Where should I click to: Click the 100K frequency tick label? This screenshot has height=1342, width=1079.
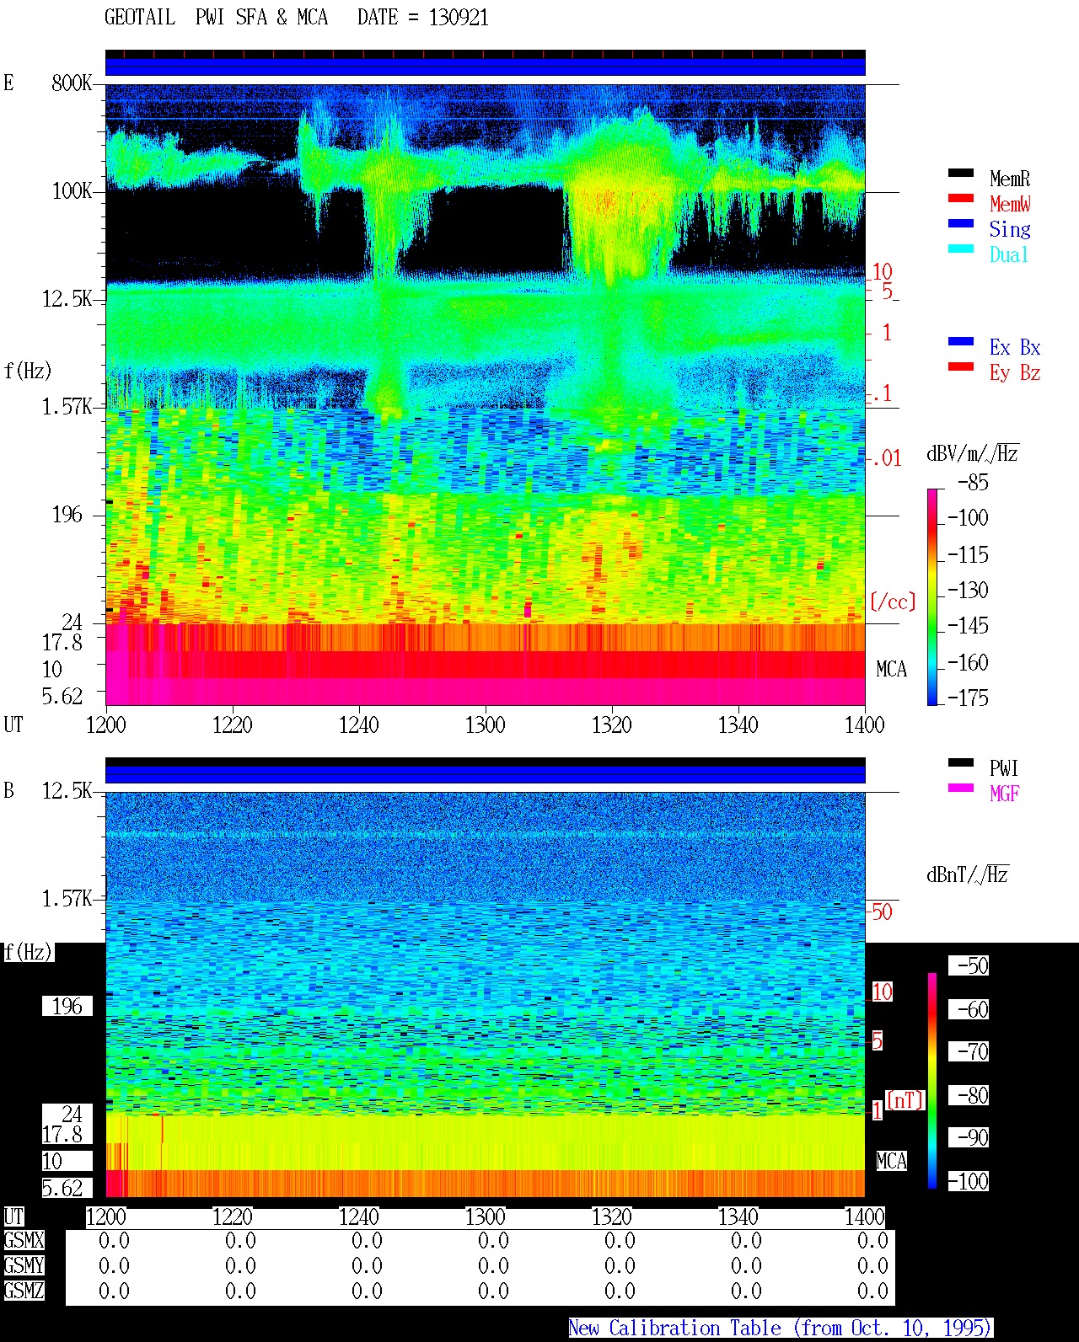[x=72, y=191]
